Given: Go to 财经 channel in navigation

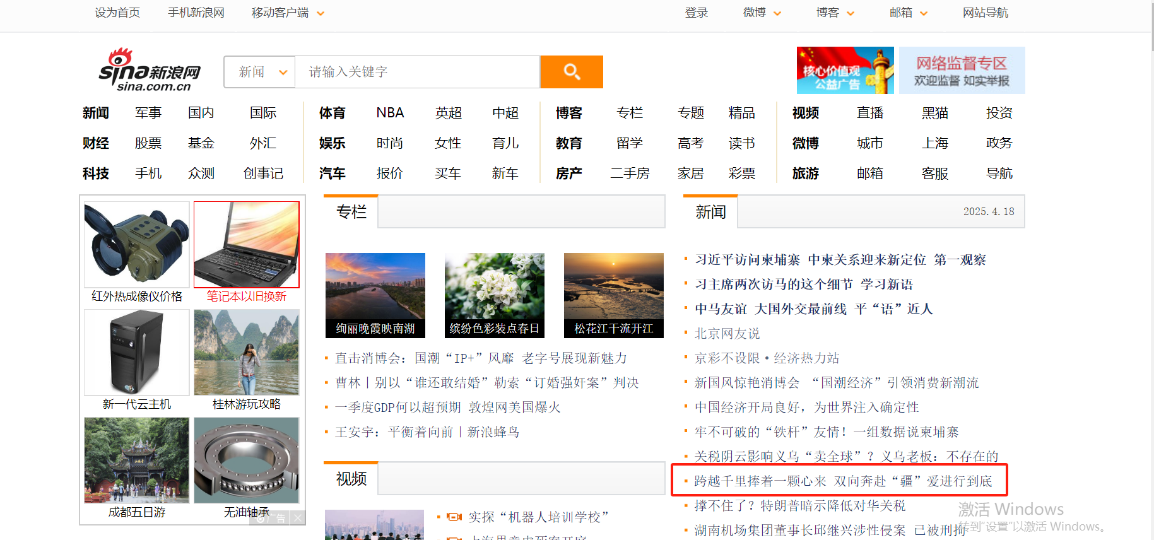Looking at the screenshot, I should pyautogui.click(x=96, y=143).
